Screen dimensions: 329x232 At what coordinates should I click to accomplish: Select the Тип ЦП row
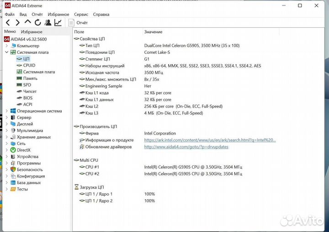coord(159,46)
